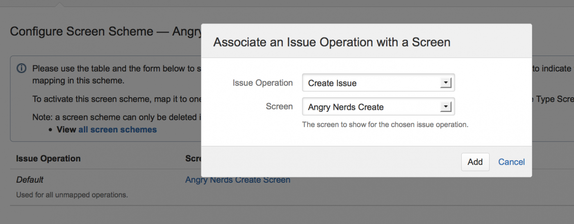Open the all screen schemes link
This screenshot has height=224, width=574.
click(x=117, y=130)
